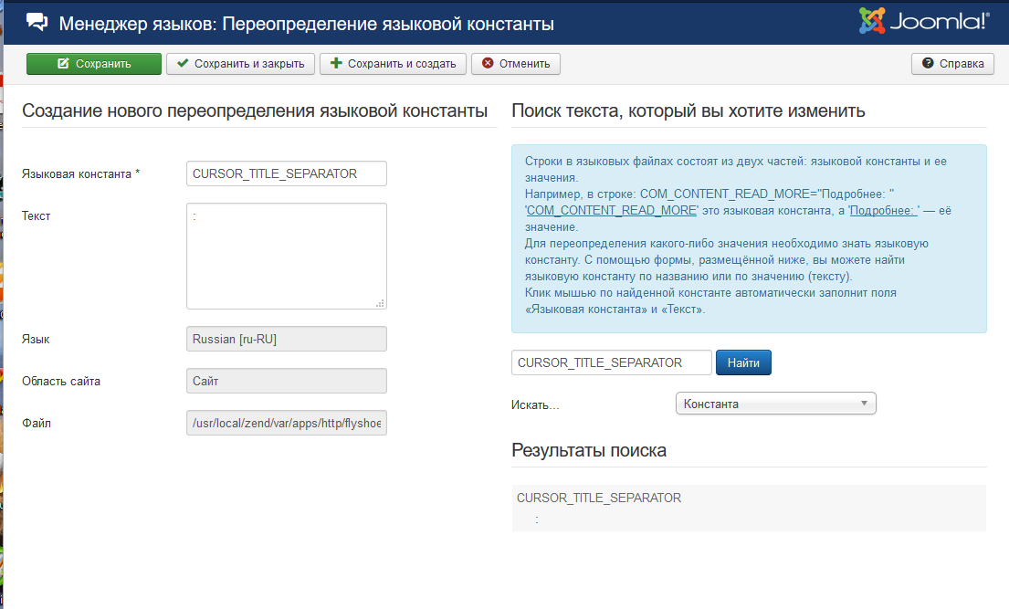This screenshot has width=1009, height=609.
Task: Click the Языковая константа input field
Action: pyautogui.click(x=287, y=173)
